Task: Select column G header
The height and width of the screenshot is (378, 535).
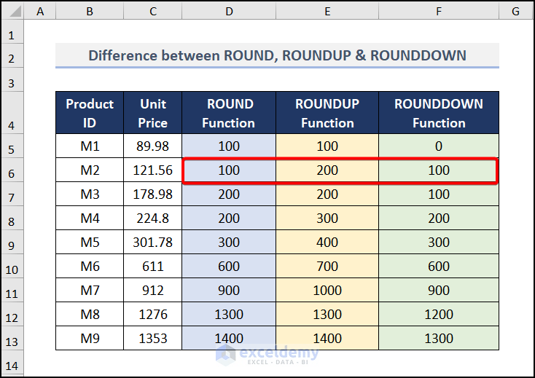Action: pyautogui.click(x=515, y=11)
